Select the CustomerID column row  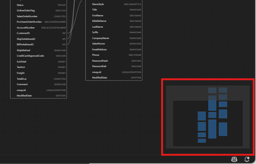38,33
